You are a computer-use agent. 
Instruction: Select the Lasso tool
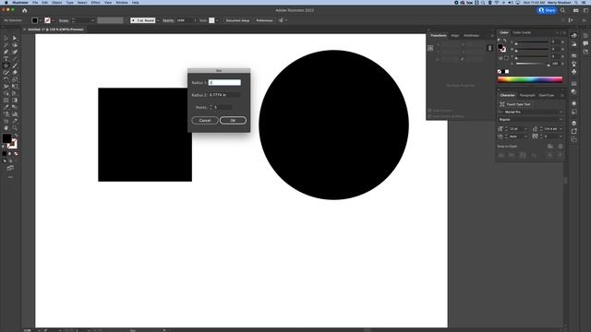click(15, 45)
